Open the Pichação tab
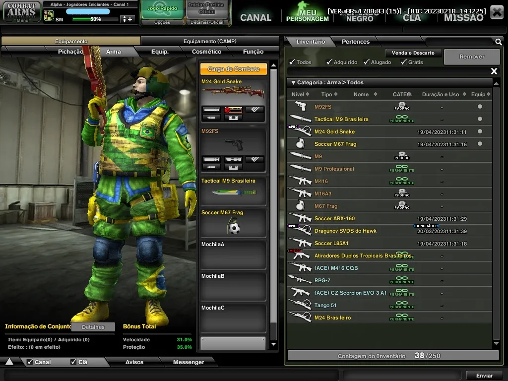The width and height of the screenshot is (508, 381). [x=70, y=52]
